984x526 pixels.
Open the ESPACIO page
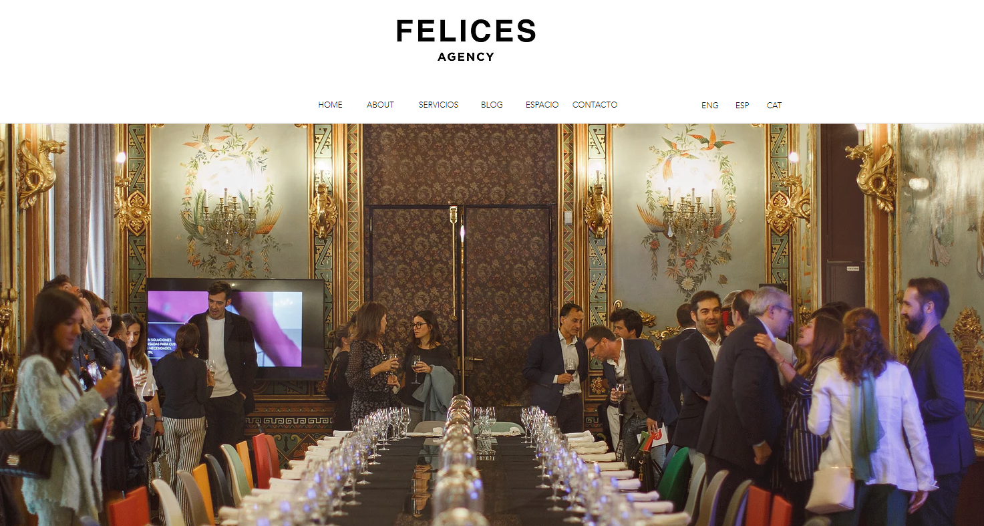tap(542, 105)
